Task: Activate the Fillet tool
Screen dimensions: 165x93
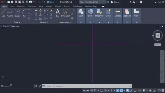Action: coord(45,14)
